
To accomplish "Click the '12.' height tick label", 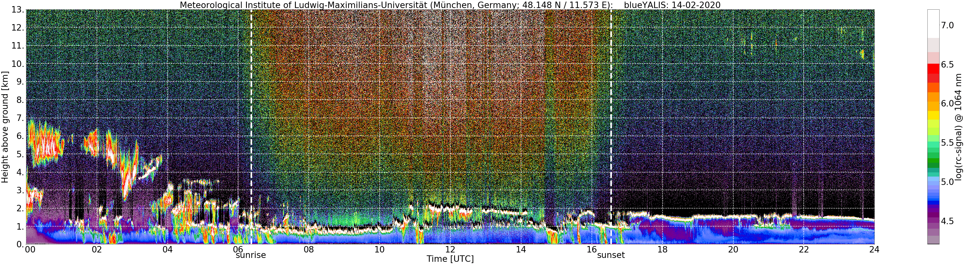I will (x=18, y=28).
